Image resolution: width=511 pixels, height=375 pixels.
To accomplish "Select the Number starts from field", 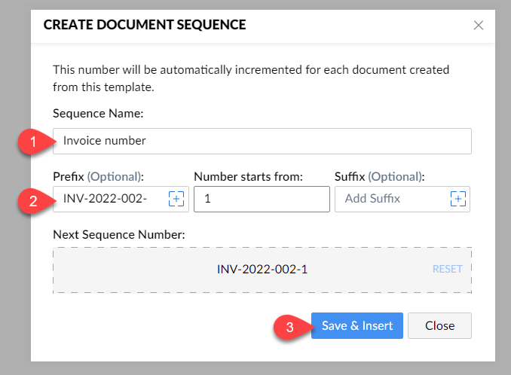I will click(262, 199).
